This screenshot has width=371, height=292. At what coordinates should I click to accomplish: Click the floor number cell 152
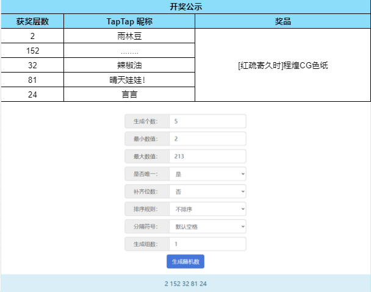32,51
